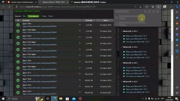
Task: Open Edge sidebar settings gear
Action: pos(177,93)
